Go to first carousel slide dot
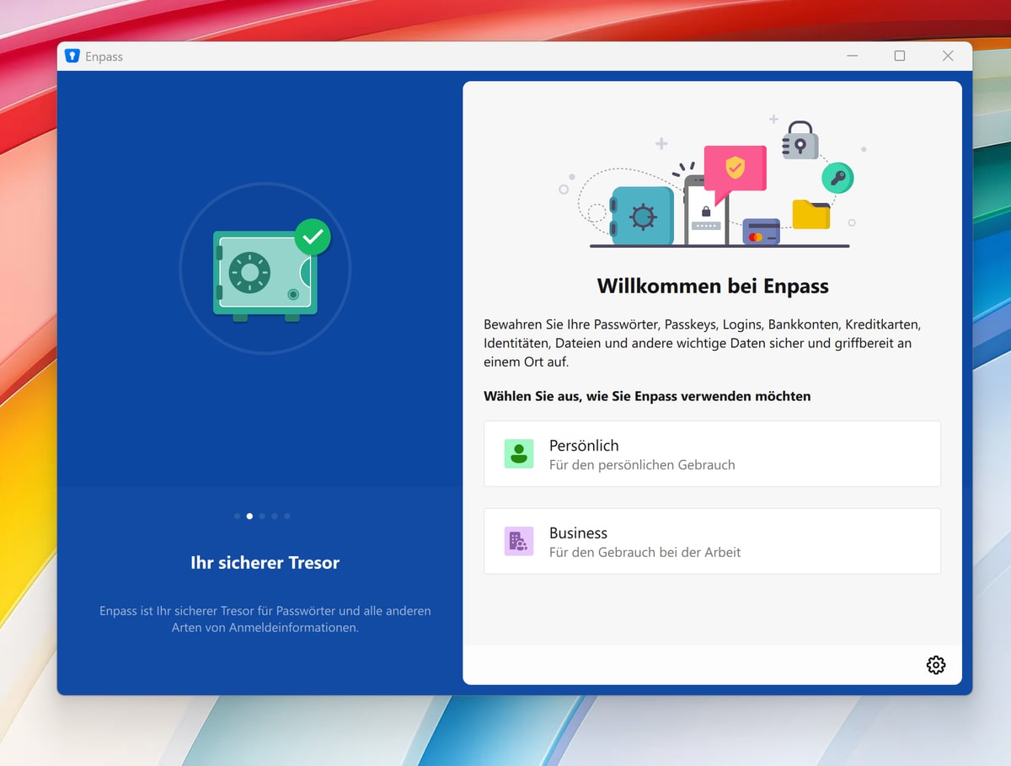 [x=237, y=516]
